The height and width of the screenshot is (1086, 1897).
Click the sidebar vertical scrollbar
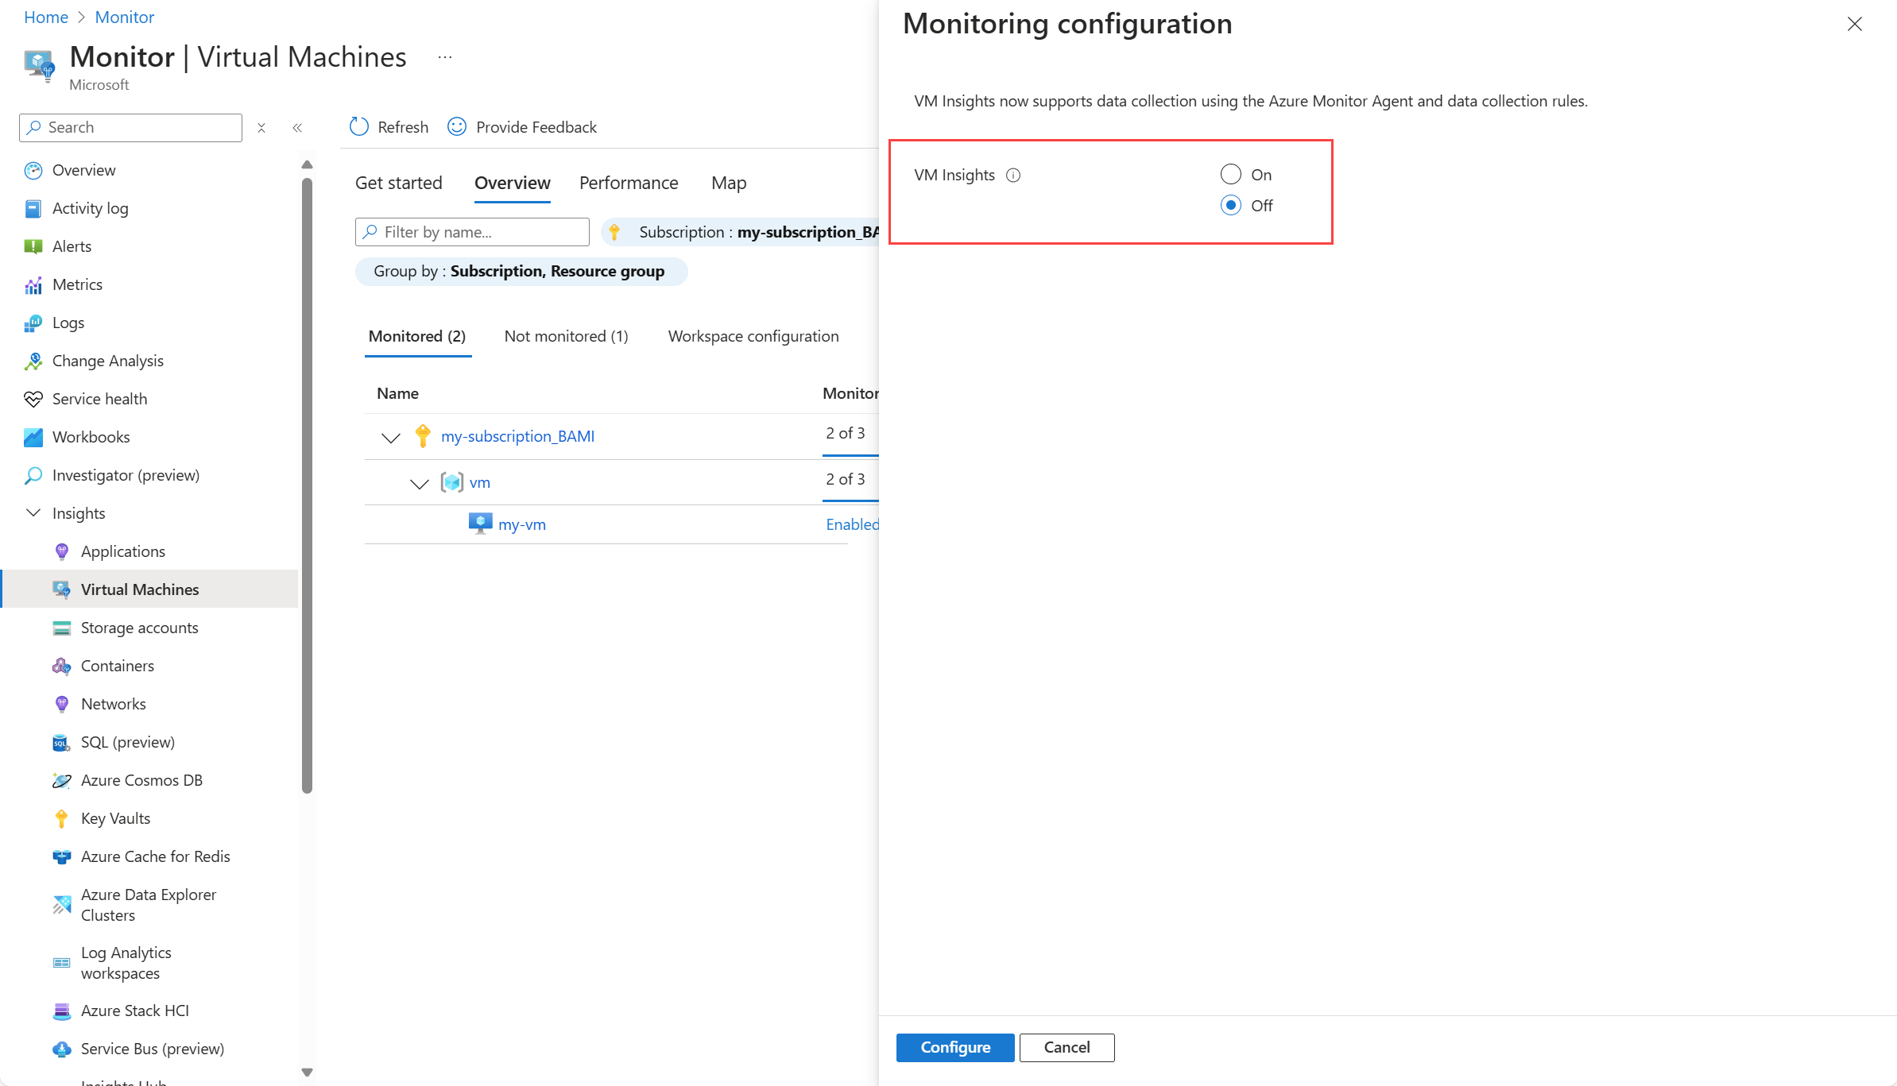point(307,485)
